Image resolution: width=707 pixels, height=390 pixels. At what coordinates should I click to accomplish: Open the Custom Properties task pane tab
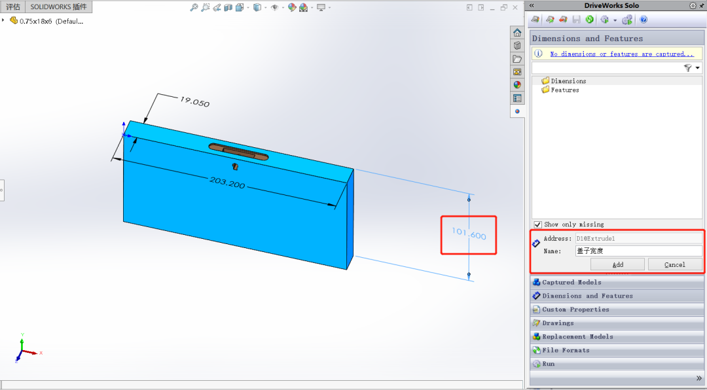517,98
